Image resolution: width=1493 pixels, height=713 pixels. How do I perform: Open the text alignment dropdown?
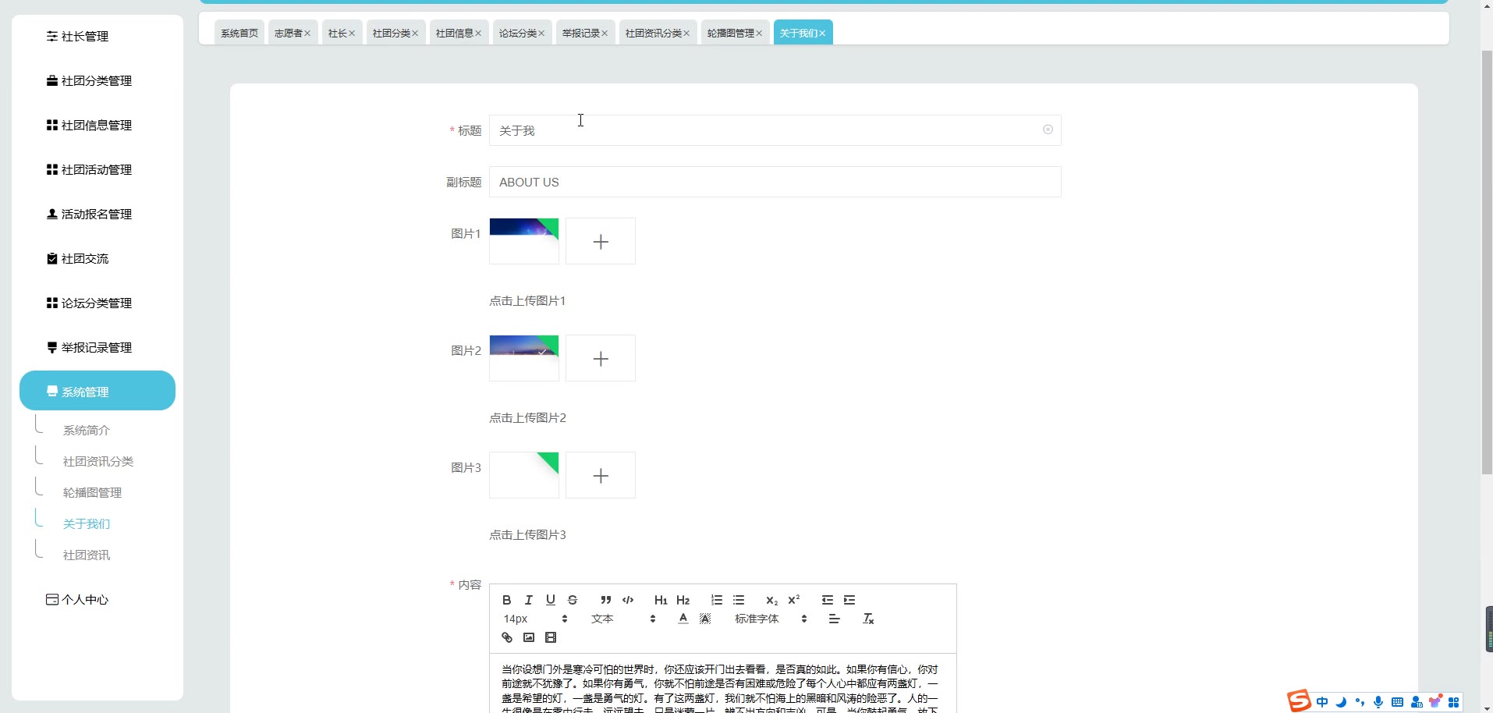(x=834, y=619)
